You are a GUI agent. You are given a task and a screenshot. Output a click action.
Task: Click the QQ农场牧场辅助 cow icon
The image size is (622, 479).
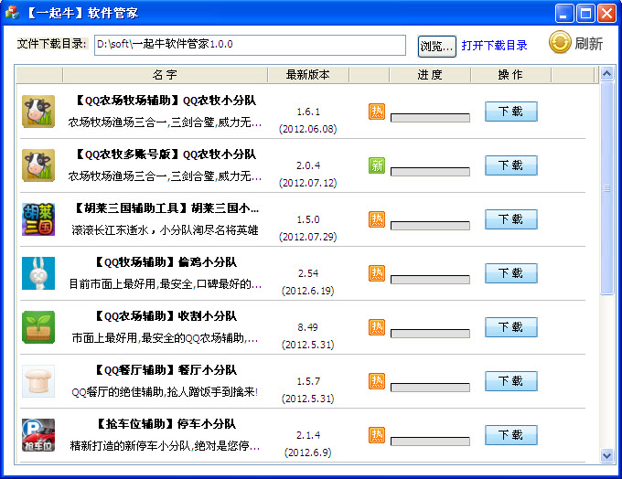point(38,112)
